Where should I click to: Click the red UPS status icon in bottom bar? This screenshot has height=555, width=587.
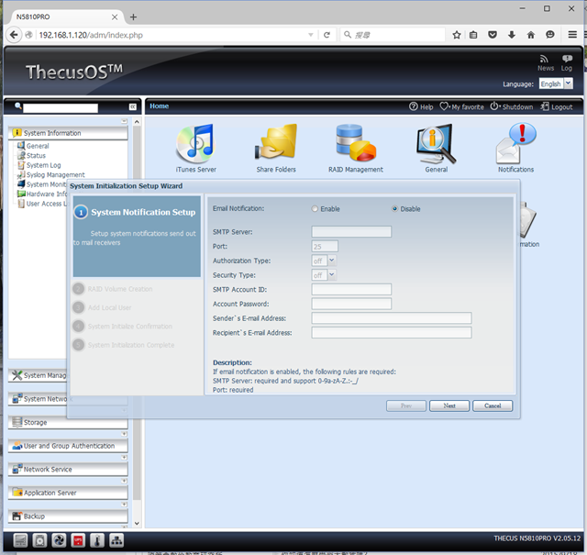tap(78, 540)
